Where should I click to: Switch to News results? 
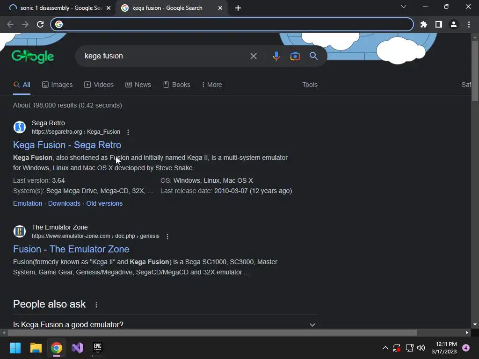138,85
